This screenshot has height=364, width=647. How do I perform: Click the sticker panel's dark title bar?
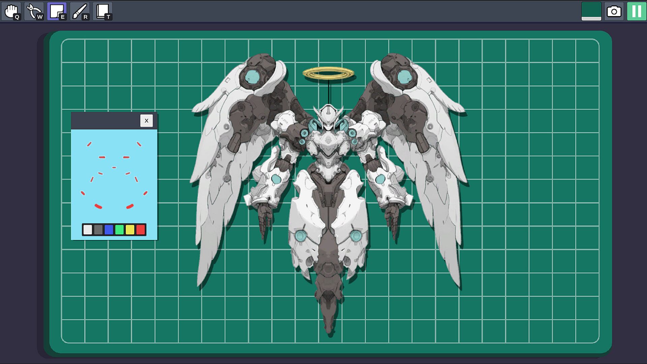[105, 121]
